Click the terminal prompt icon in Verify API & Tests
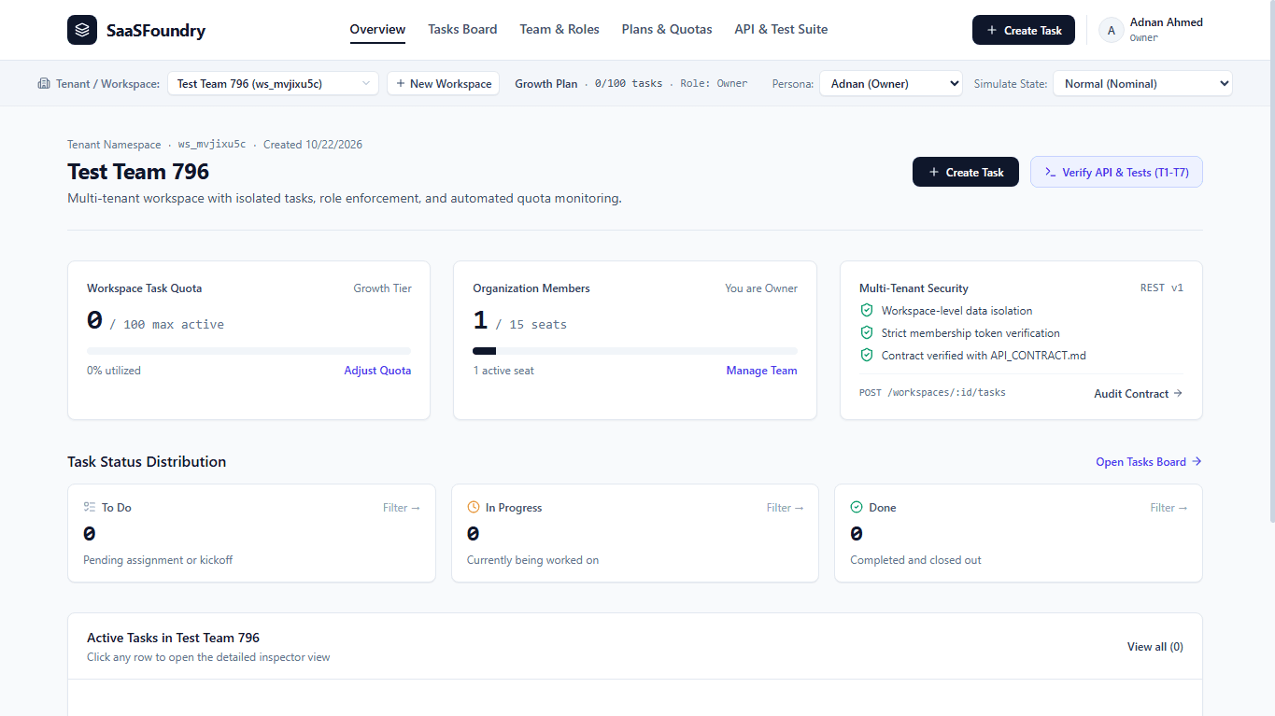Image resolution: width=1275 pixels, height=716 pixels. click(x=1051, y=172)
